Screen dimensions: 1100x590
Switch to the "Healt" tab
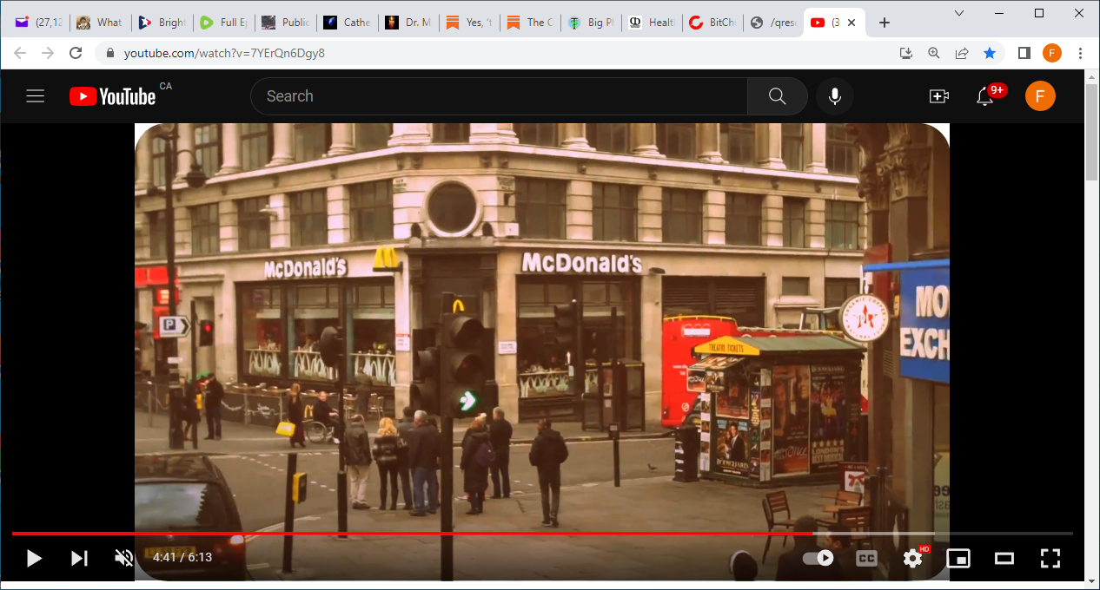[x=653, y=23]
